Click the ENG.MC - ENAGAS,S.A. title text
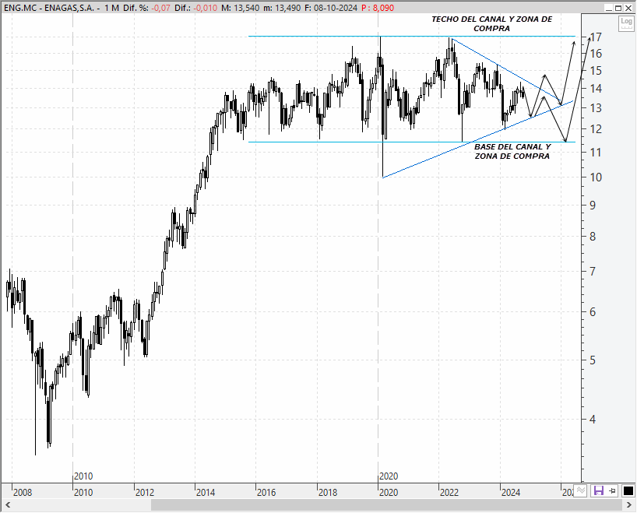Image resolution: width=637 pixels, height=513 pixels. (49, 8)
